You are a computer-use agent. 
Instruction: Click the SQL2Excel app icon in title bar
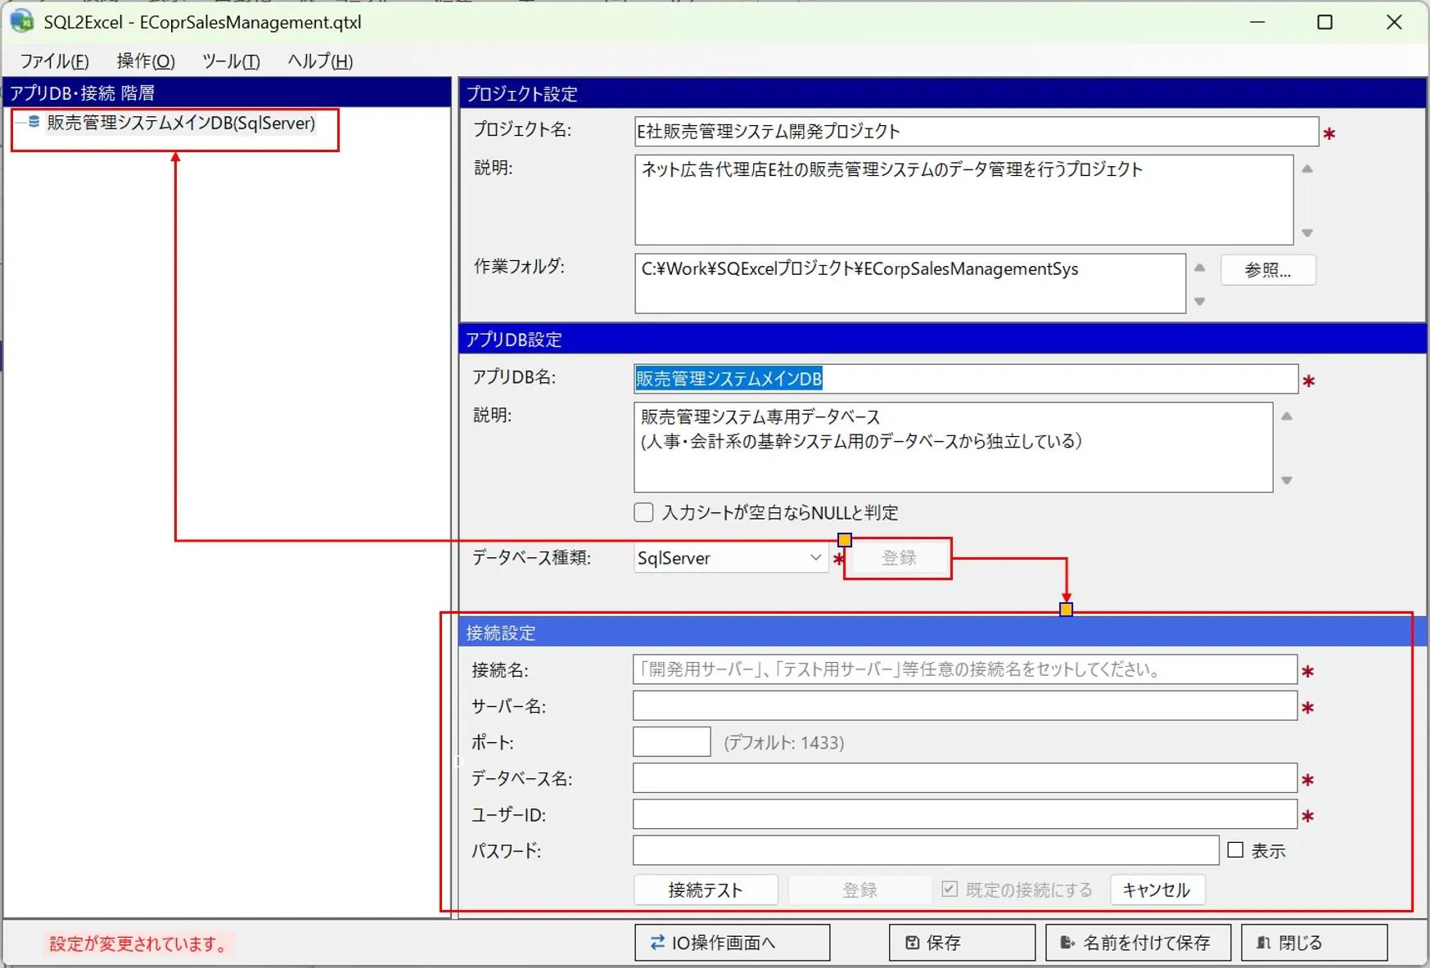(21, 21)
